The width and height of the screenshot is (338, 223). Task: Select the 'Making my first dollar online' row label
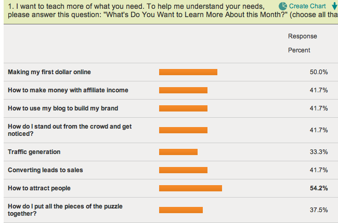pyautogui.click(x=49, y=72)
